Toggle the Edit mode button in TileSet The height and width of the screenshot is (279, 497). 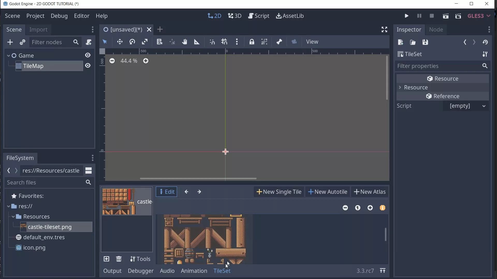point(166,192)
